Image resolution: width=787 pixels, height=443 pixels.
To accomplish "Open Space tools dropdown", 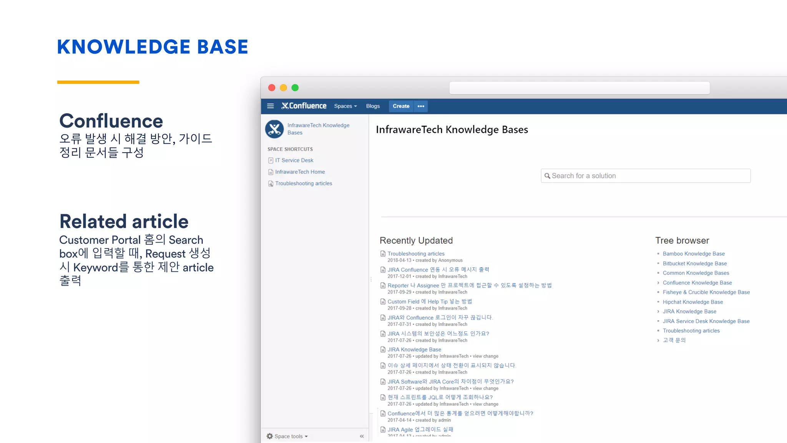I will 291,436.
